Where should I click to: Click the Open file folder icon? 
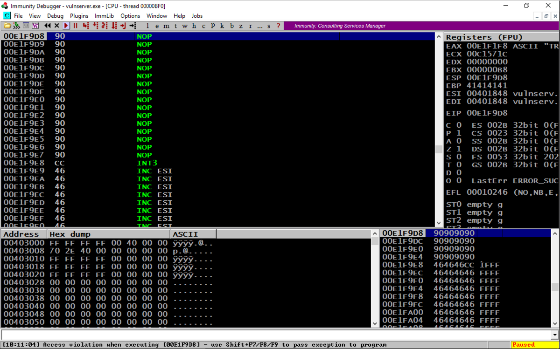(7, 26)
